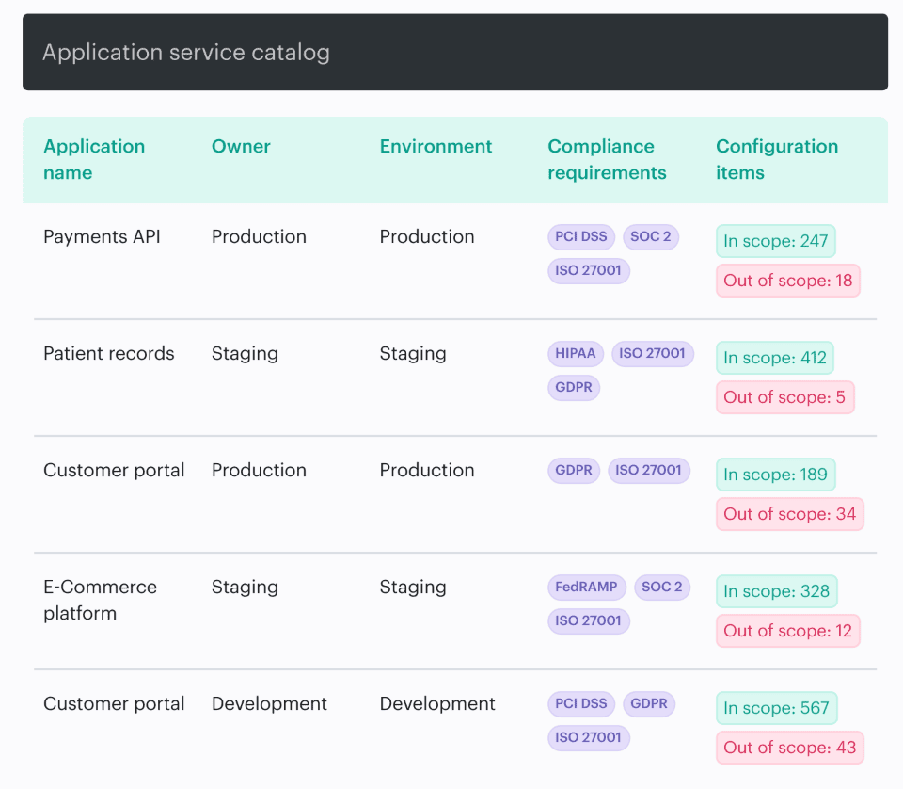Open the Patient records application entry
The width and height of the screenshot is (903, 789).
(109, 353)
